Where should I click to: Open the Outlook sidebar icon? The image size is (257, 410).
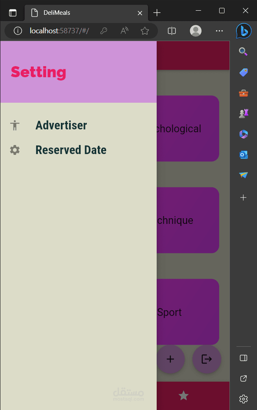point(243,154)
